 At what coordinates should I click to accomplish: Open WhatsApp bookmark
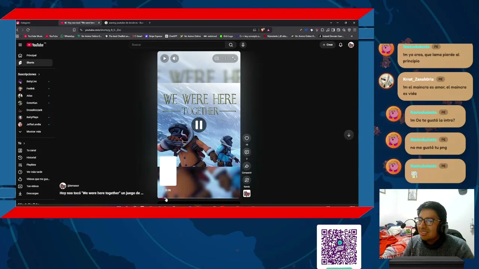pos(67,36)
